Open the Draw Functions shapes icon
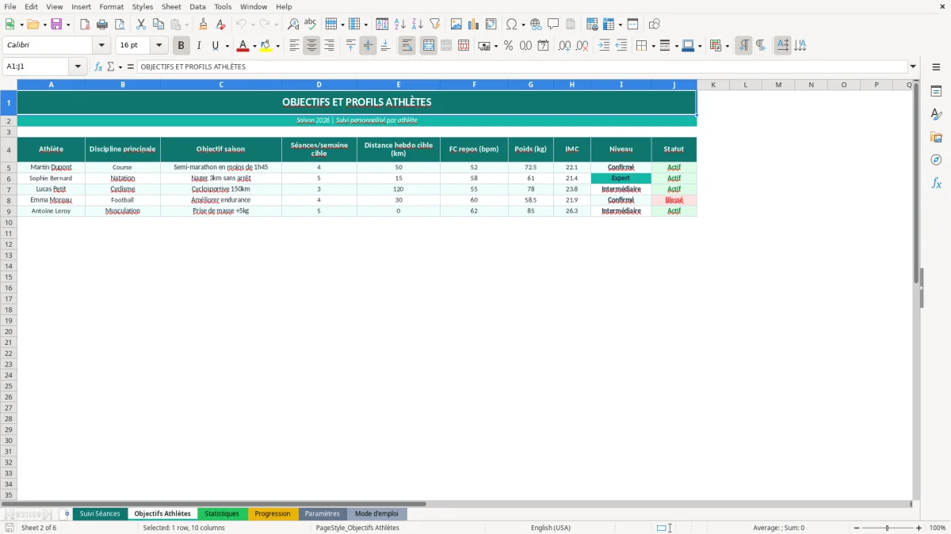 [655, 25]
